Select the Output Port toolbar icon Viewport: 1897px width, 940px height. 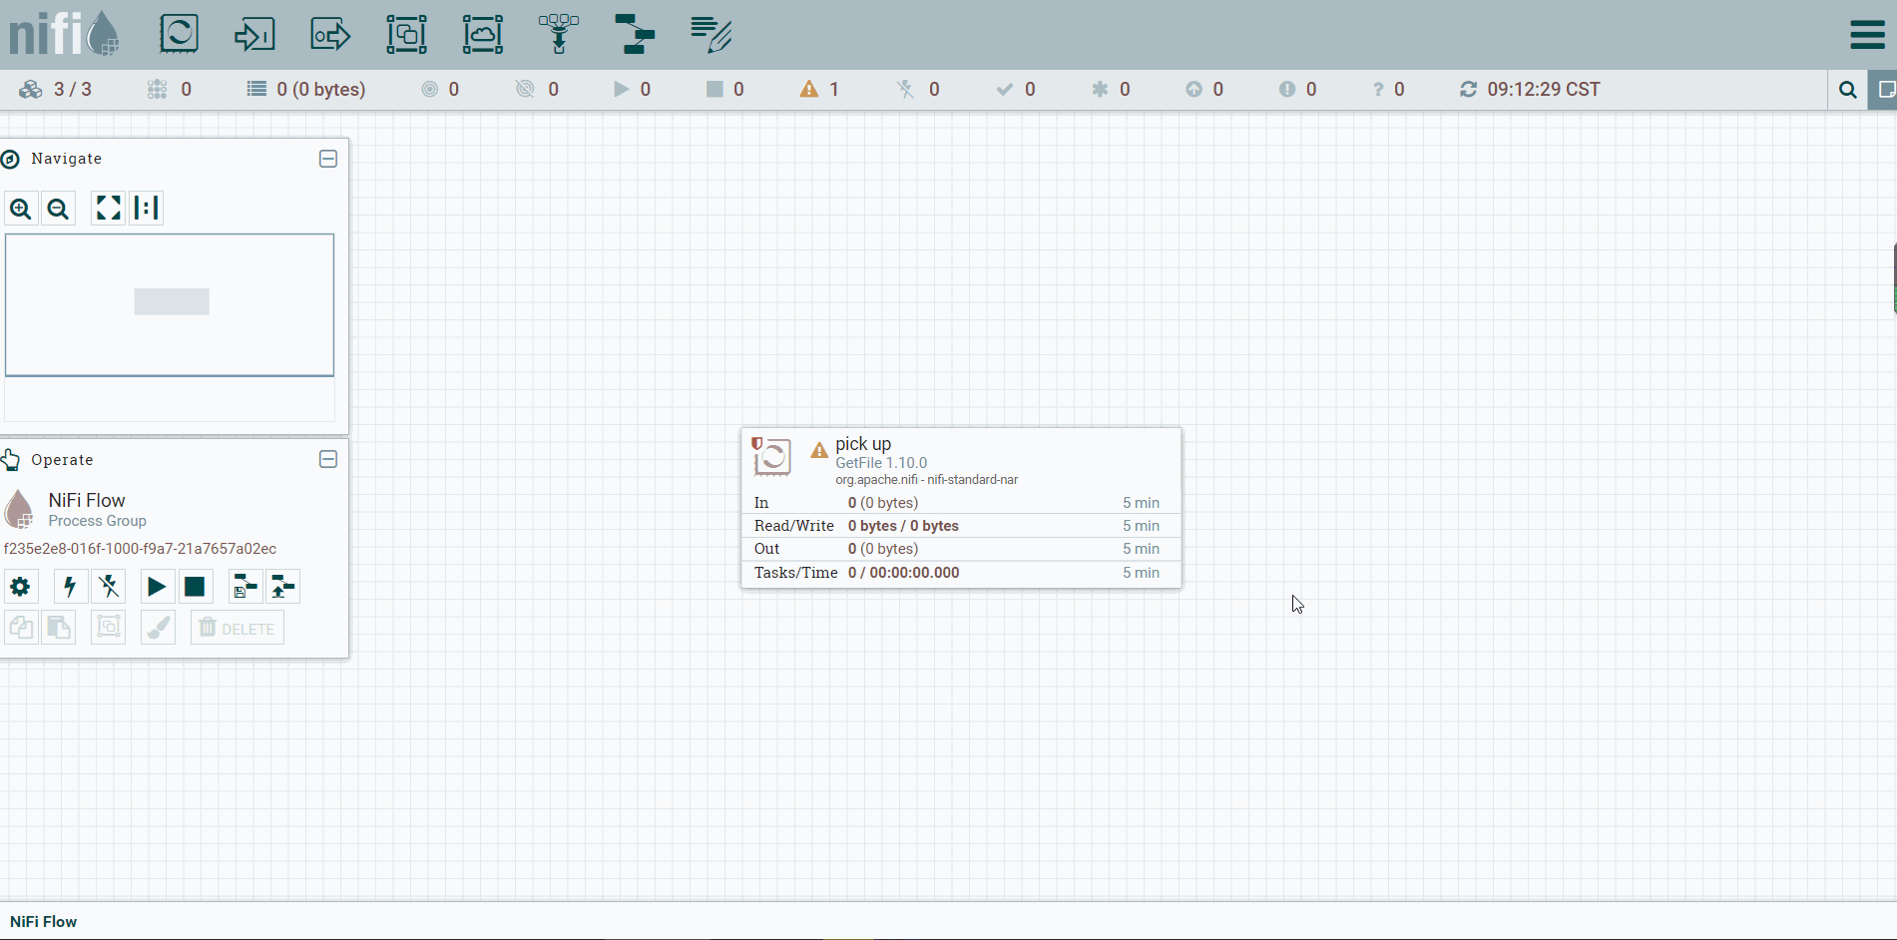pyautogui.click(x=330, y=34)
